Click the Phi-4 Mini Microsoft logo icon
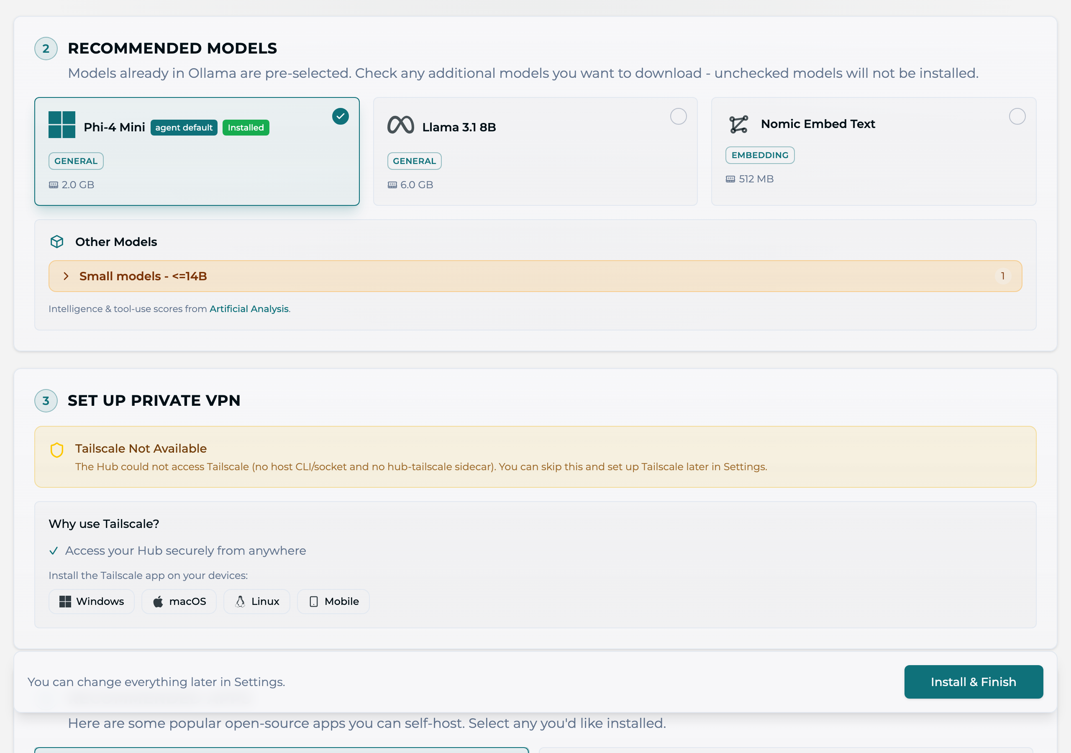Image resolution: width=1071 pixels, height=753 pixels. point(61,125)
